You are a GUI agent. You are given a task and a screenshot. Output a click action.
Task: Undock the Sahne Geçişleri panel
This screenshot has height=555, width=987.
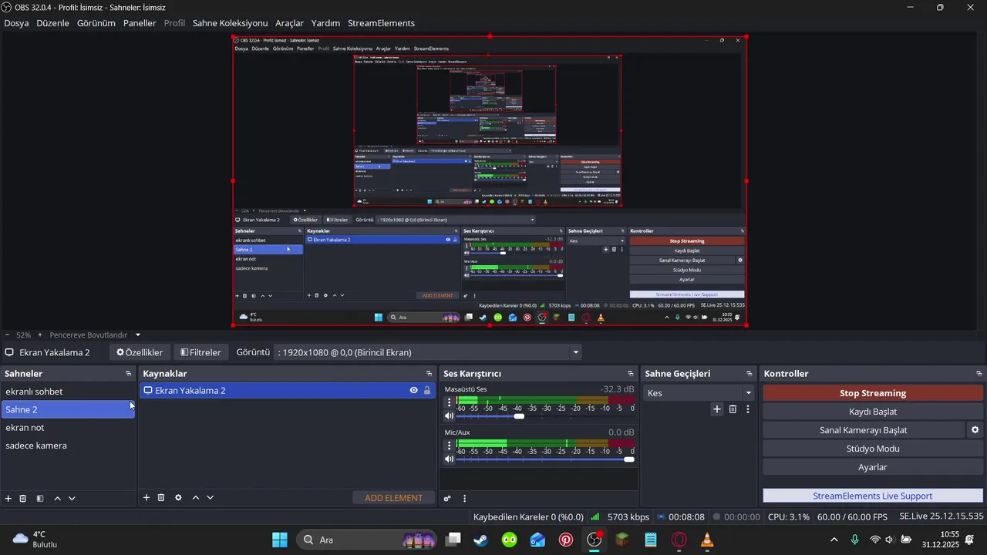click(749, 374)
